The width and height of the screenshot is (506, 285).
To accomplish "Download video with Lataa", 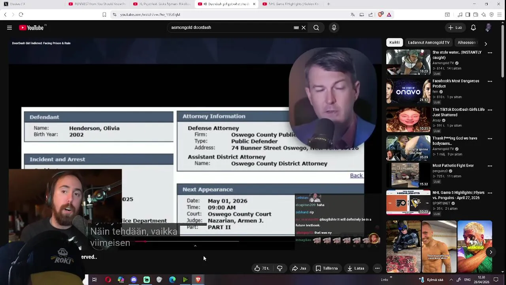I will (356, 268).
